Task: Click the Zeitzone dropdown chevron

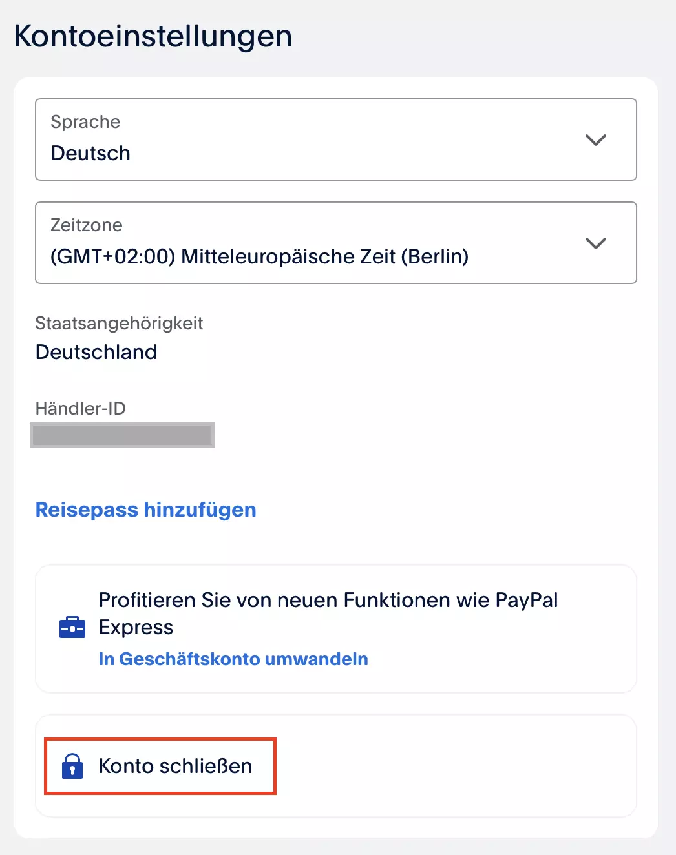Action: 595,243
